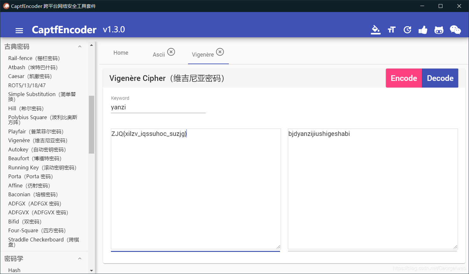Click the WeChat icon in header
469x274 pixels.
tap(455, 30)
